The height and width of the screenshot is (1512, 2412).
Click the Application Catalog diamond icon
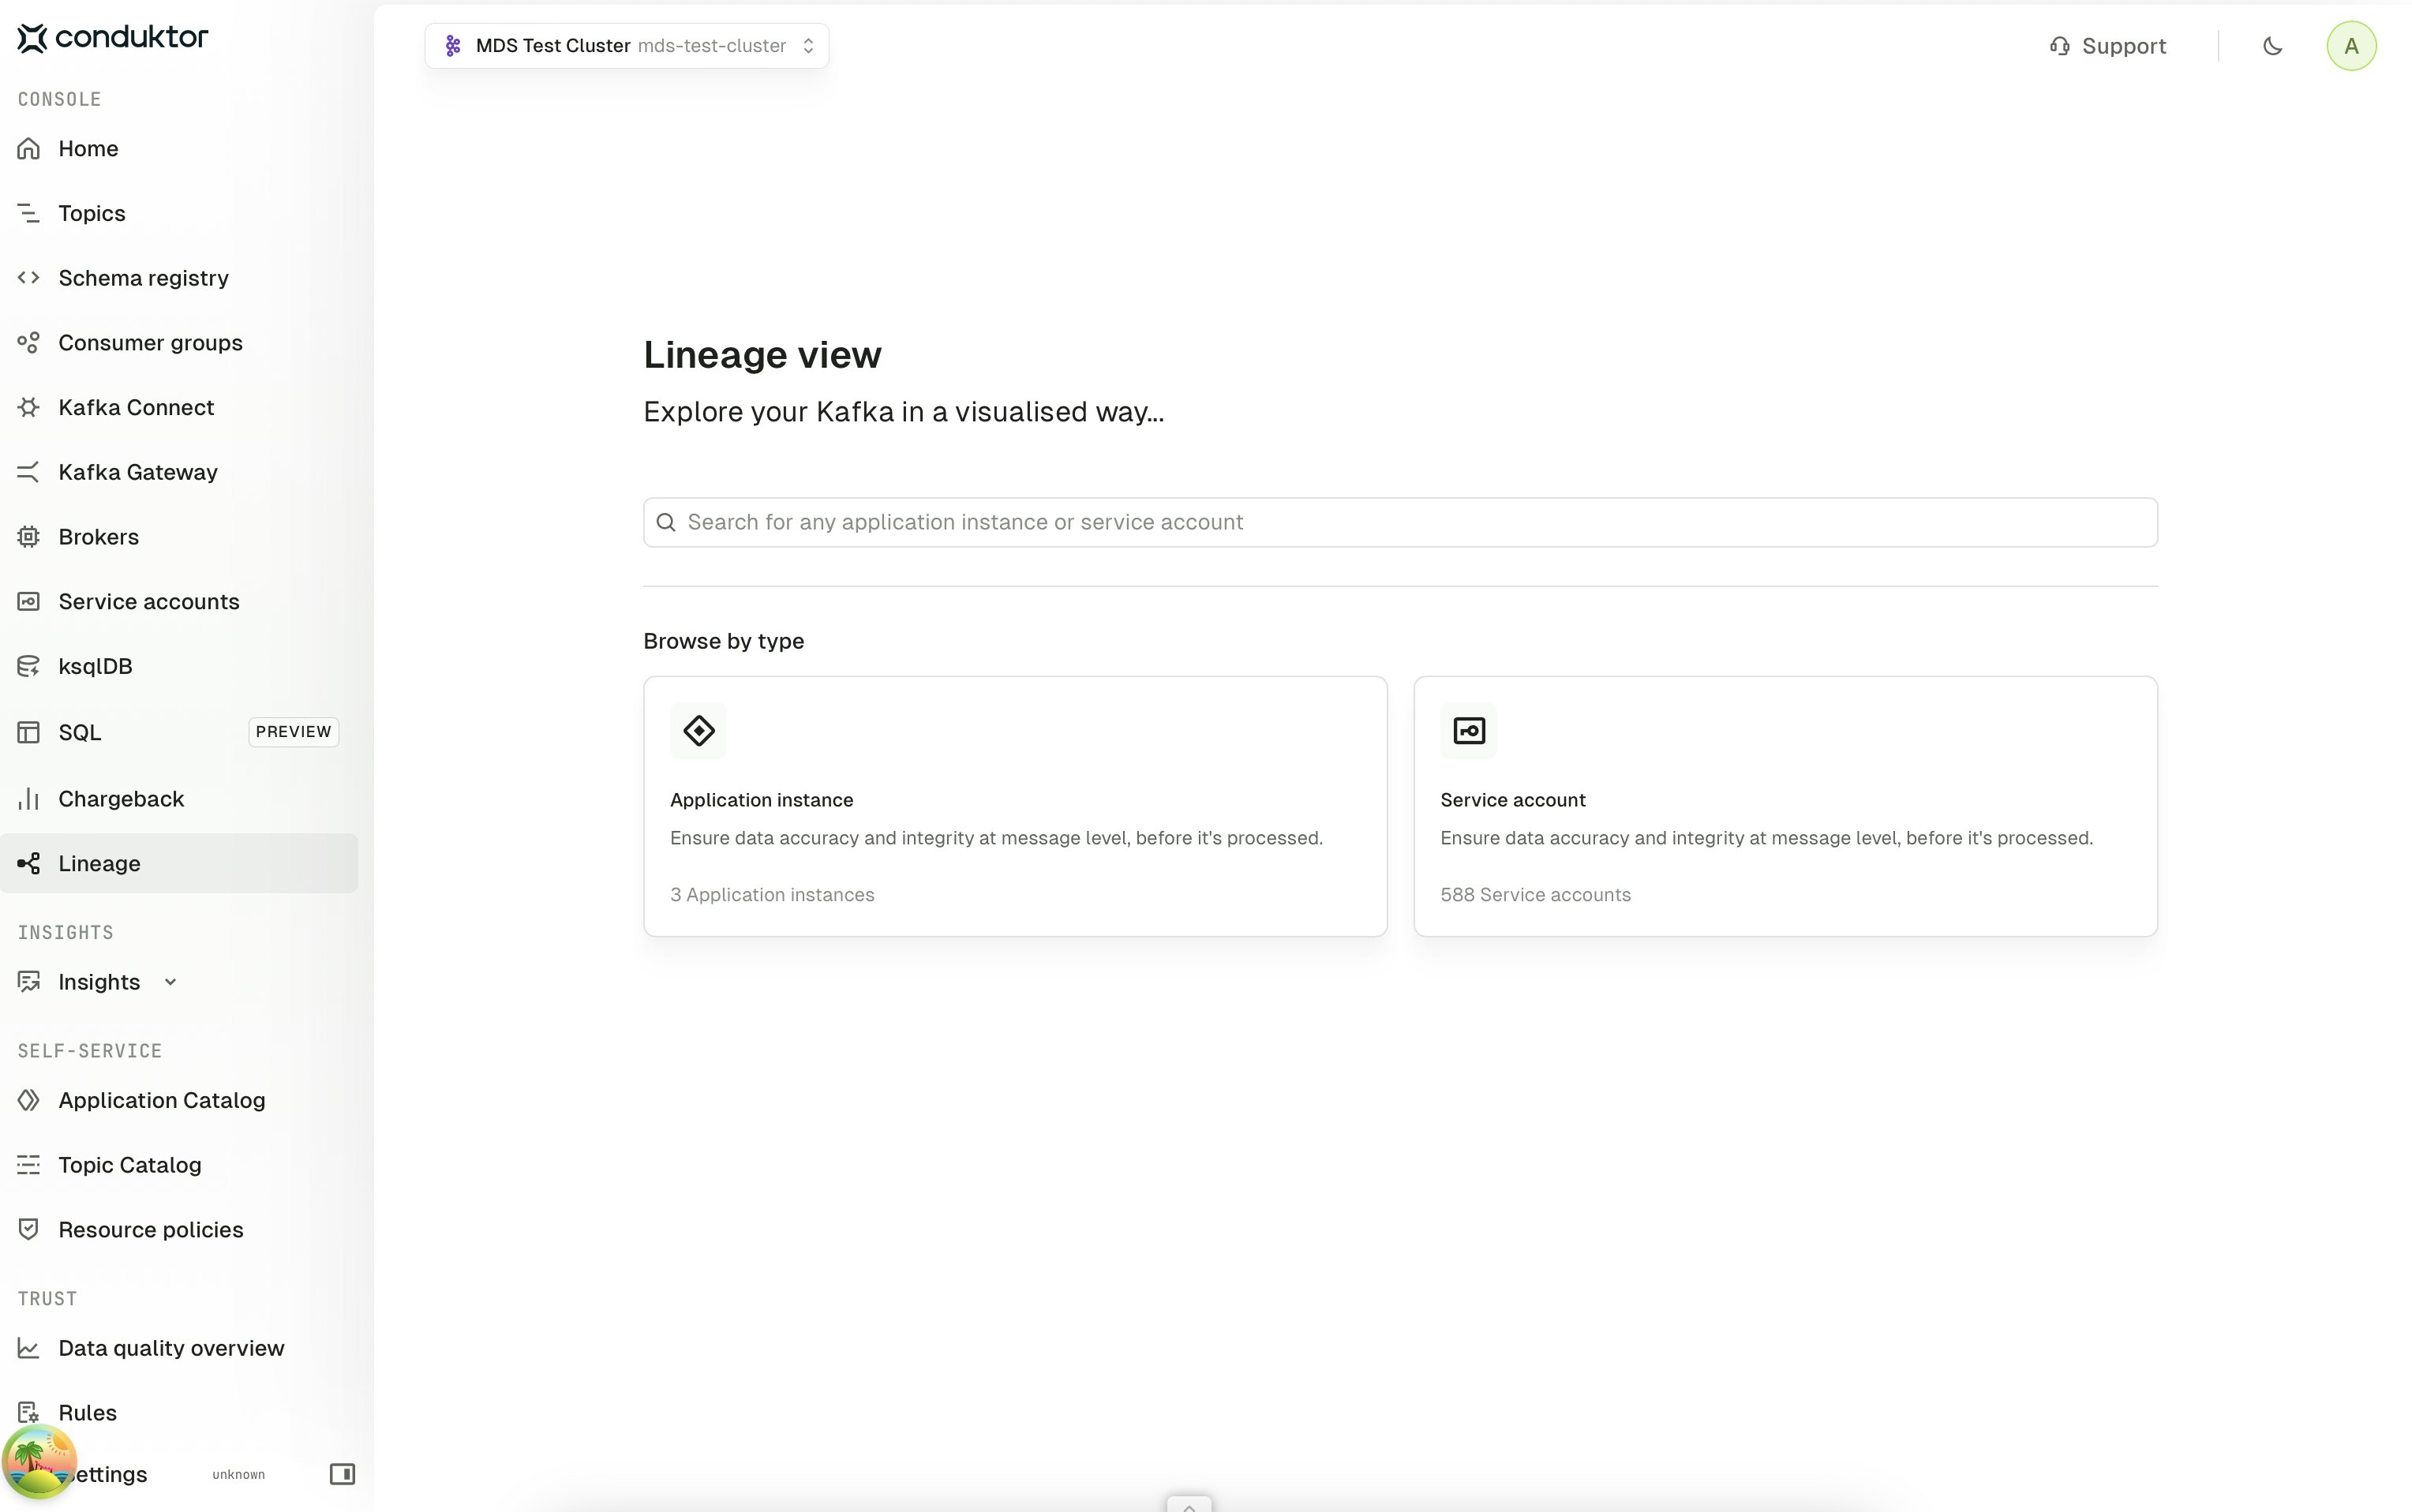tap(29, 1100)
